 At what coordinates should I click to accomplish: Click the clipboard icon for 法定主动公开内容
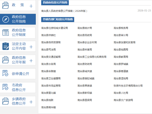pos(6,46)
